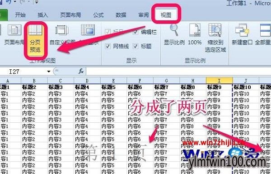Click the 显示比例 magnifier zoom icon

tap(174, 30)
